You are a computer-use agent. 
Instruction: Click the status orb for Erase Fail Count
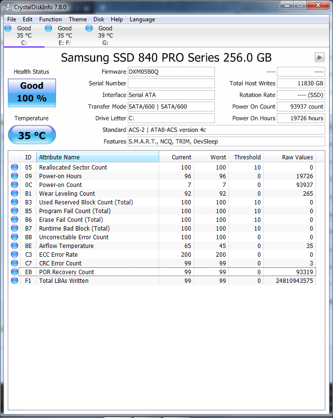15,219
